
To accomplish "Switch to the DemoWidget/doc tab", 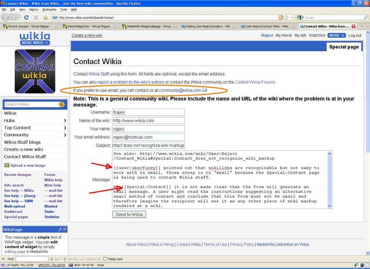I will coord(90,27).
